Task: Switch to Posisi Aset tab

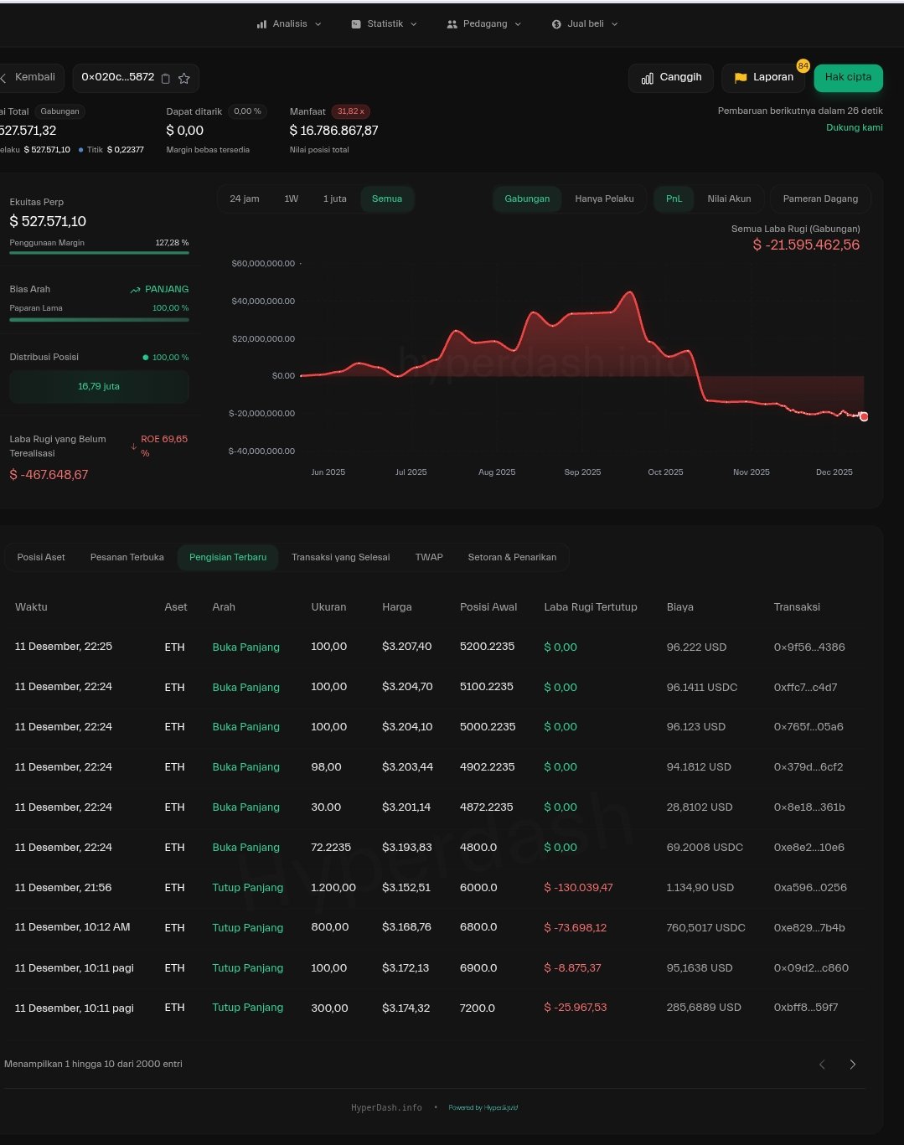Action: tap(41, 558)
